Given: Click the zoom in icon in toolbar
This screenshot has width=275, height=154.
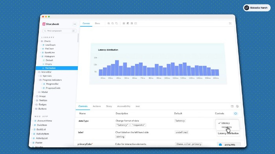Looking at the screenshot, I should click(x=108, y=23).
